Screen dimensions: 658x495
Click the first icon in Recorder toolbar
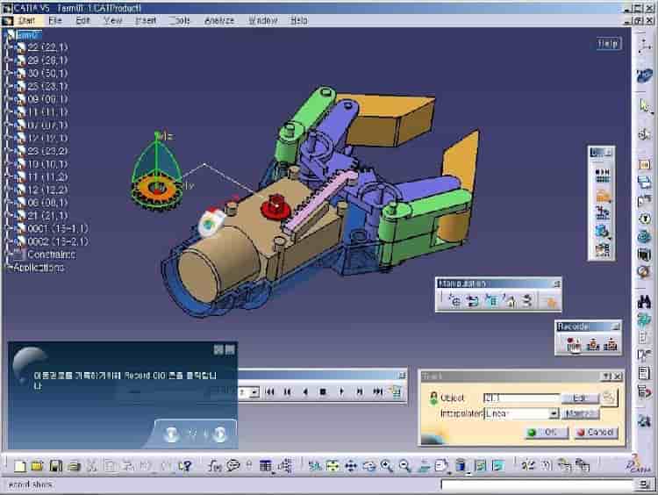pos(573,345)
